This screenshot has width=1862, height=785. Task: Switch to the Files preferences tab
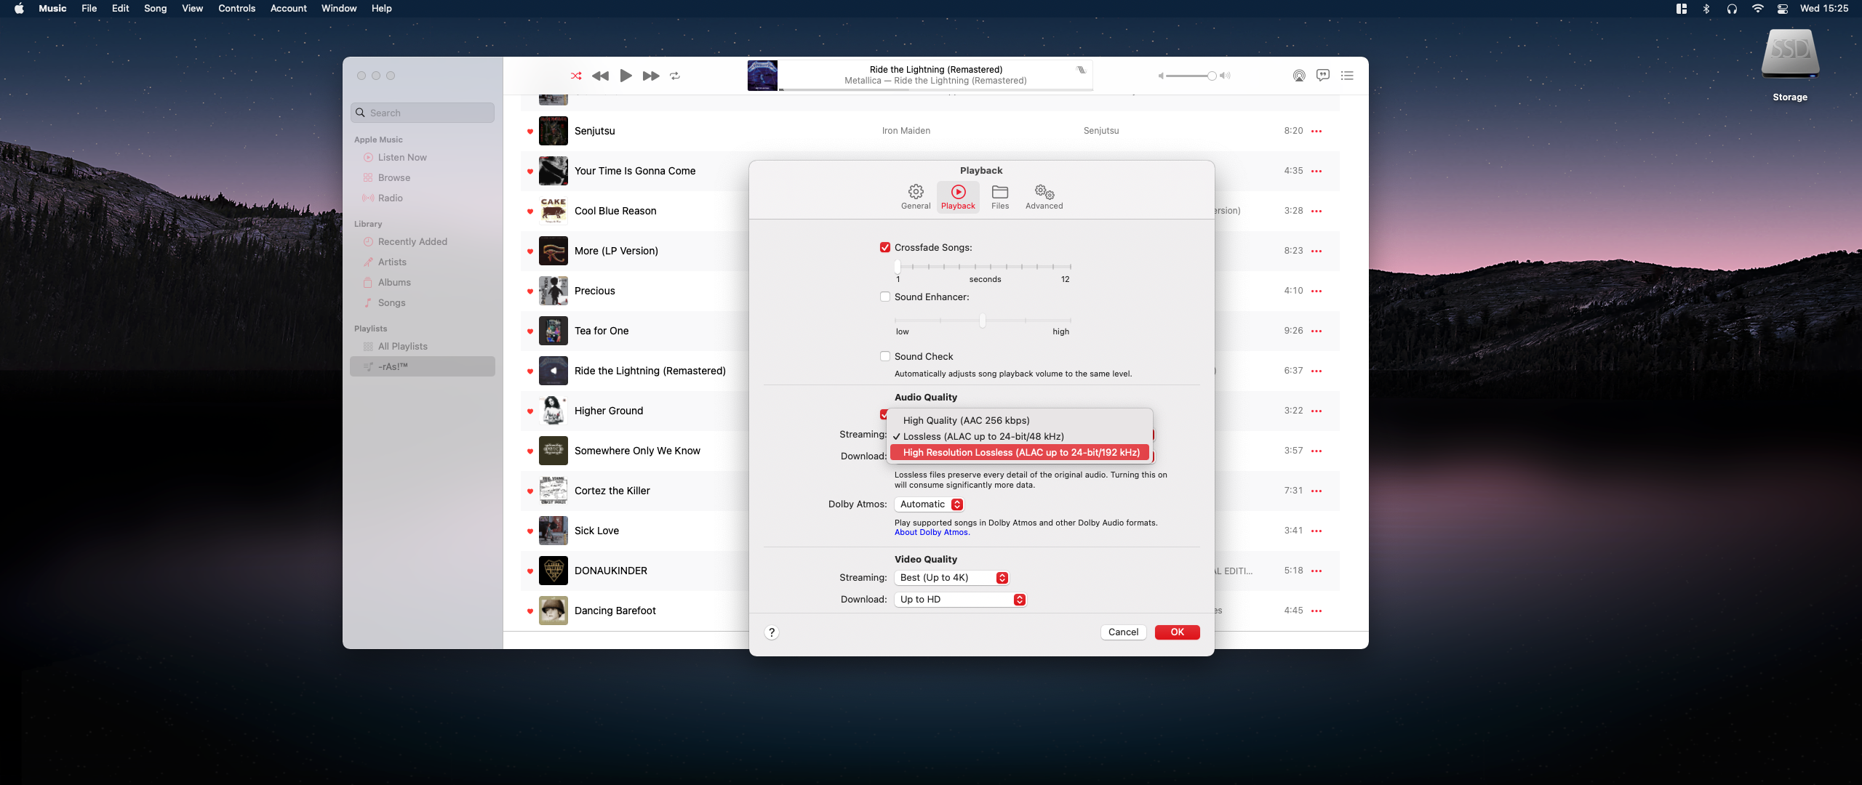click(1000, 196)
